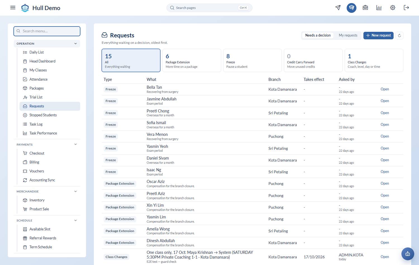Open Head Dashboard in sidebar

(x=50, y=61)
